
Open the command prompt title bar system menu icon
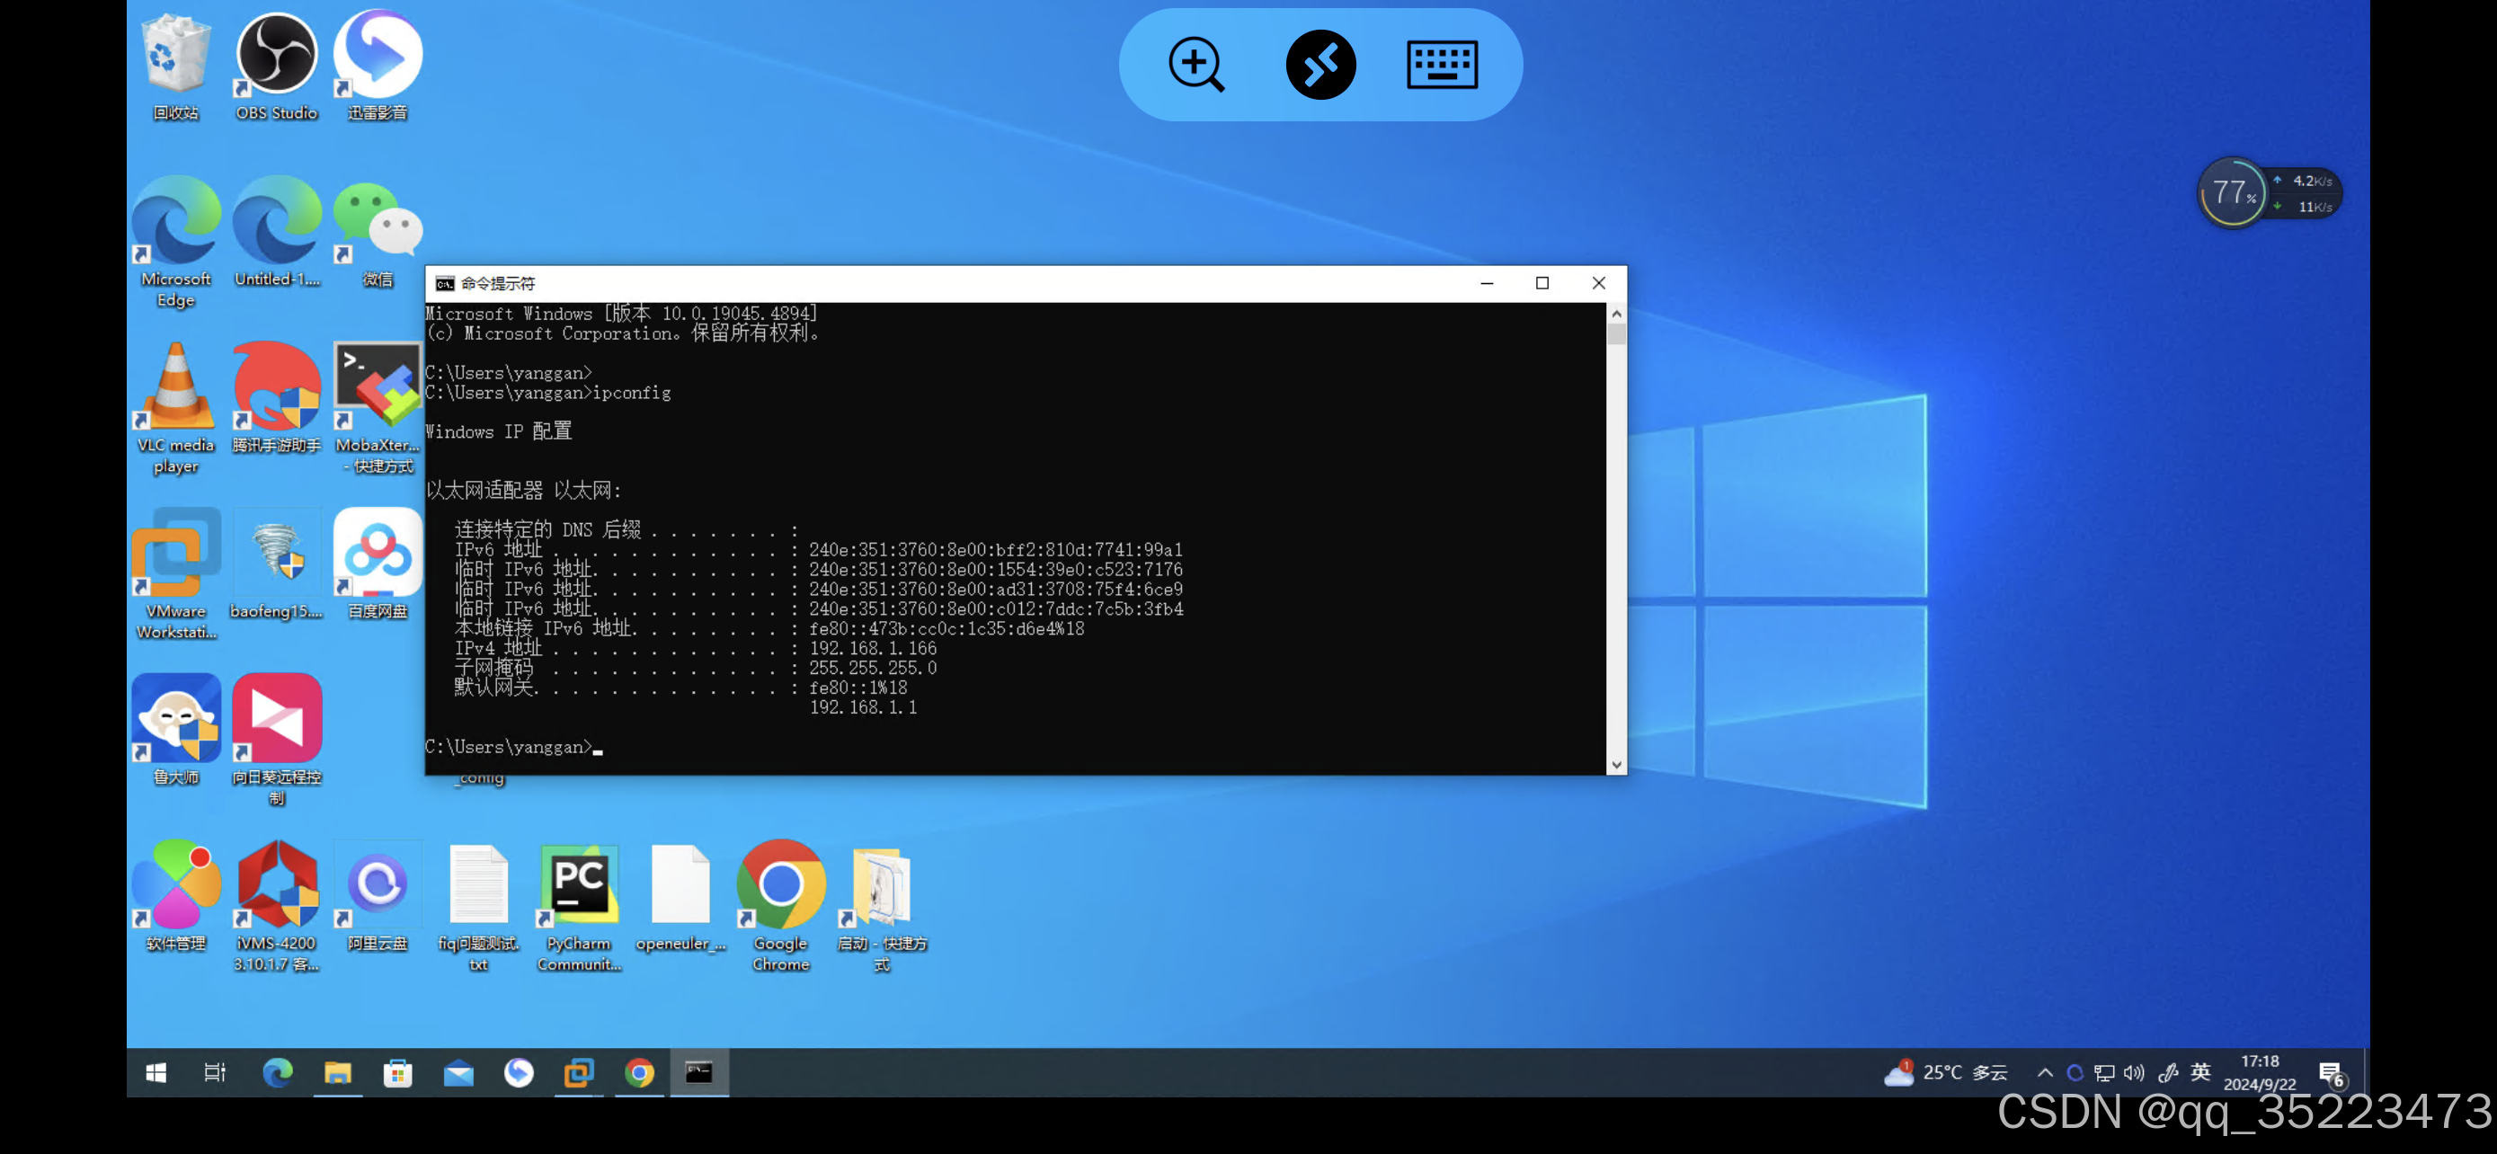click(x=444, y=283)
